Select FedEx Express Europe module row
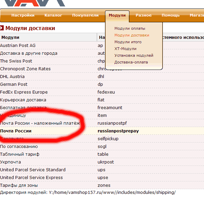Screen dimensions: 204x203 (24, 92)
